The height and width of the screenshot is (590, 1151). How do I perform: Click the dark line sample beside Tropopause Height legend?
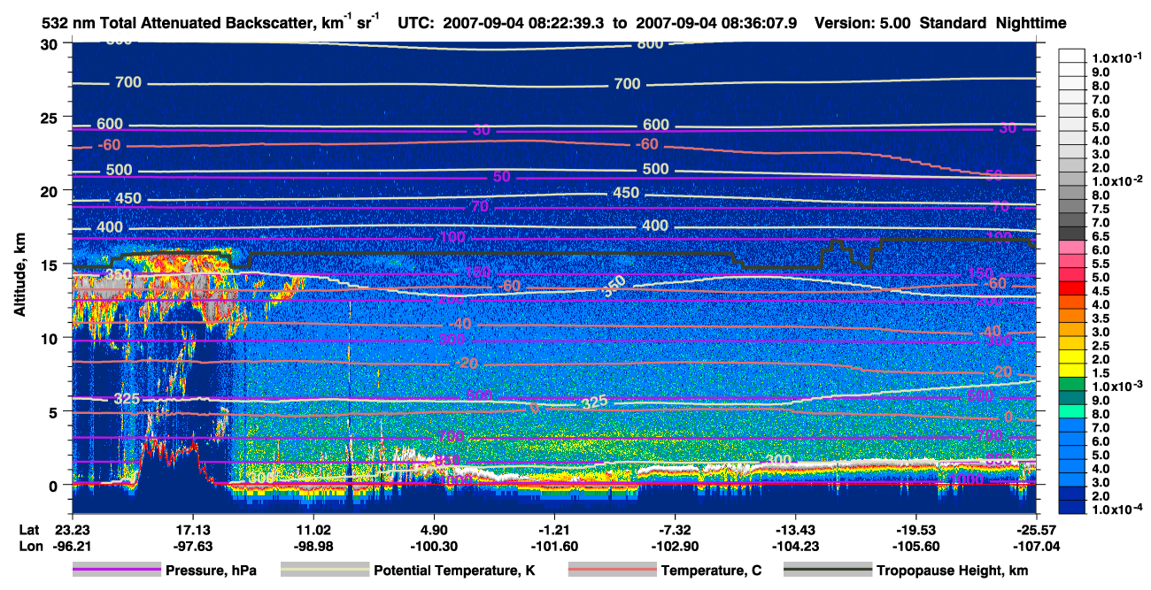click(x=828, y=571)
